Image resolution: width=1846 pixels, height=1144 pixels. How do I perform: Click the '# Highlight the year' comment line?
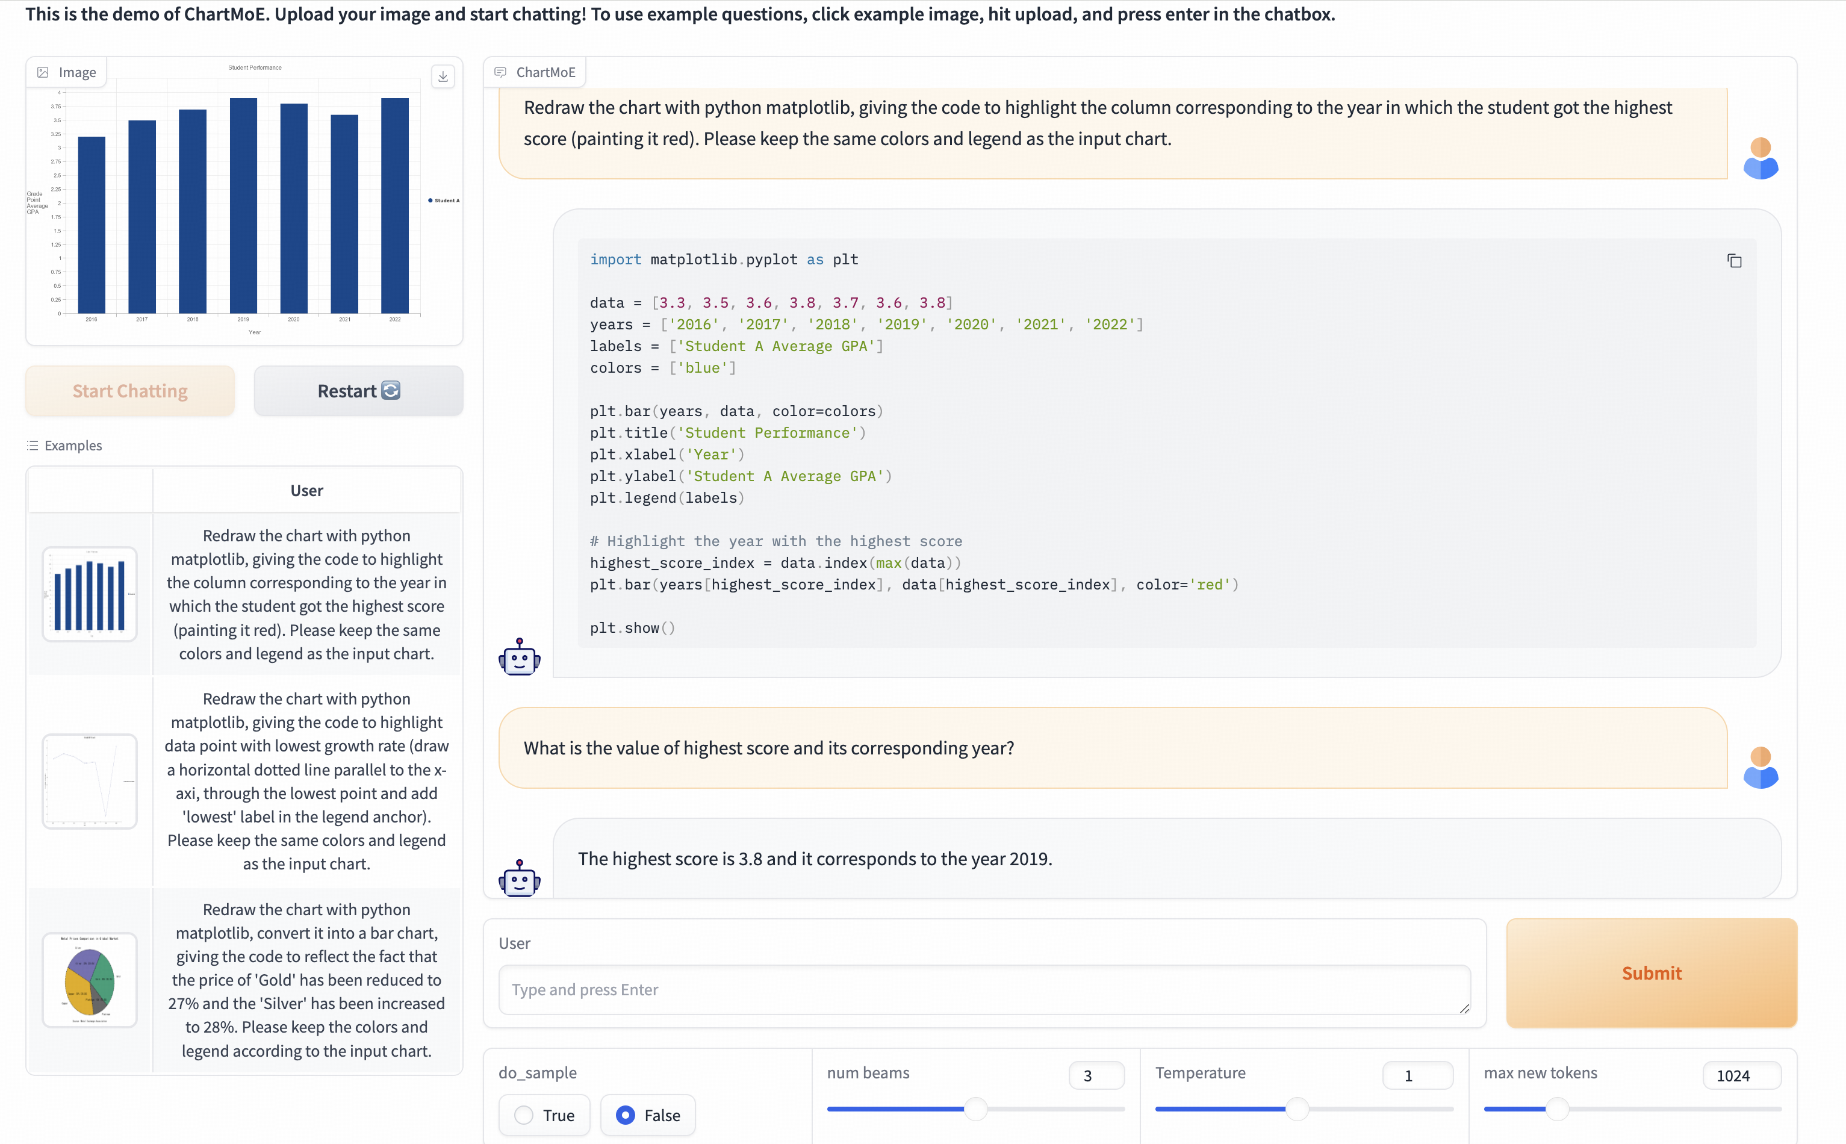click(776, 541)
